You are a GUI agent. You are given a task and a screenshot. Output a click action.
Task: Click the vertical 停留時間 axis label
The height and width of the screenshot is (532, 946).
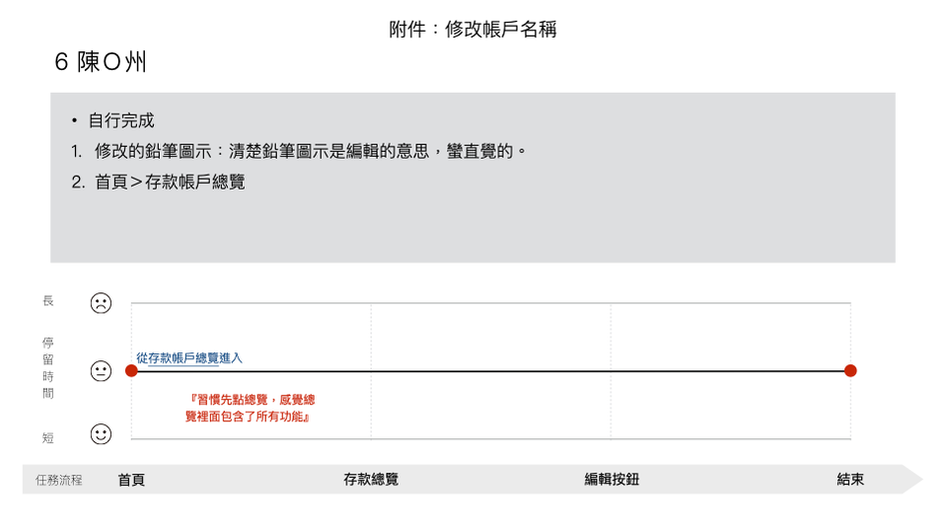point(48,368)
